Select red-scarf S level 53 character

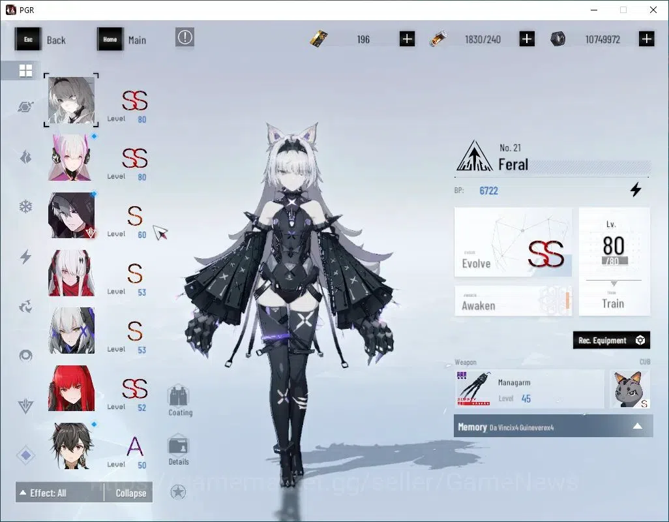click(71, 273)
